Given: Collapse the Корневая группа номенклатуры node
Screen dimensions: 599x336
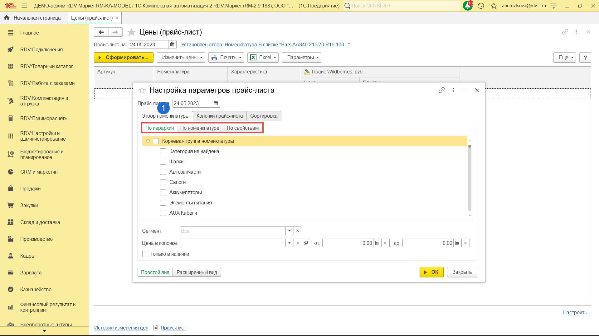Looking at the screenshot, I should [148, 141].
